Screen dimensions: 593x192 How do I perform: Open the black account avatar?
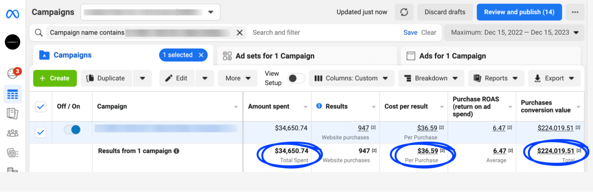pyautogui.click(x=12, y=42)
